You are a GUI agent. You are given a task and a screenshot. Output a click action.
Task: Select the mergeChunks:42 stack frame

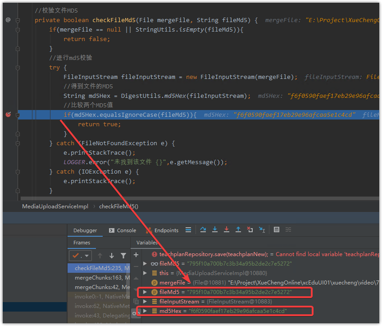pos(99,287)
